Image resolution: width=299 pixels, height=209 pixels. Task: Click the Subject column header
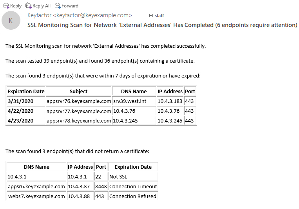pyautogui.click(x=79, y=91)
